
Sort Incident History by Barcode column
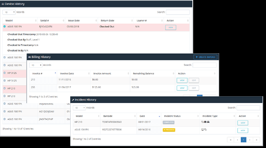coord(119,116)
